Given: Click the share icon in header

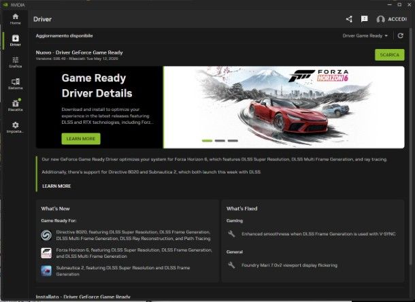Looking at the screenshot, I should [x=349, y=19].
